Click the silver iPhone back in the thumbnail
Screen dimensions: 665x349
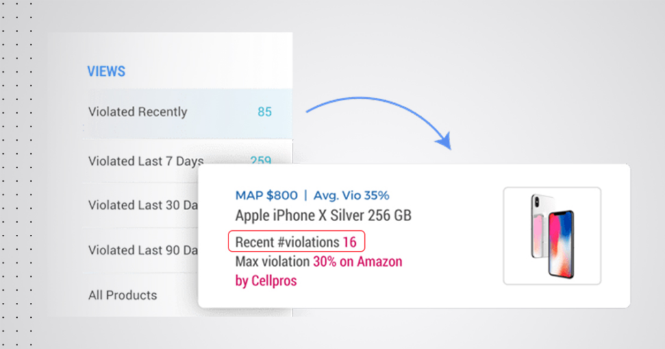538,224
